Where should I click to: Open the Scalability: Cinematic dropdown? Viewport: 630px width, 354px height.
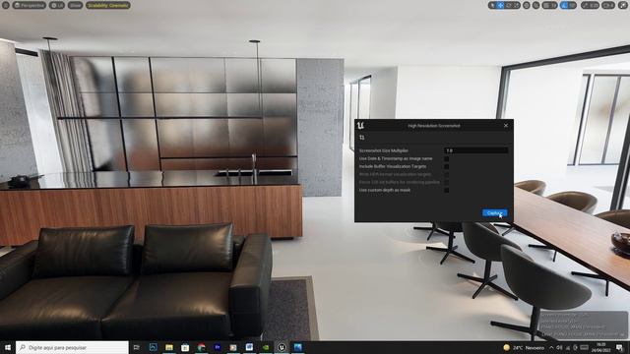pyautogui.click(x=107, y=5)
